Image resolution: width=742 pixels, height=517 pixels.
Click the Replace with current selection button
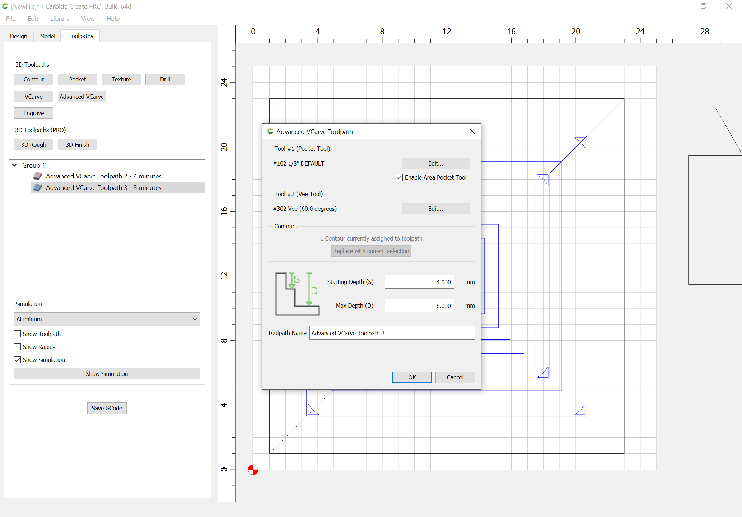click(x=371, y=251)
